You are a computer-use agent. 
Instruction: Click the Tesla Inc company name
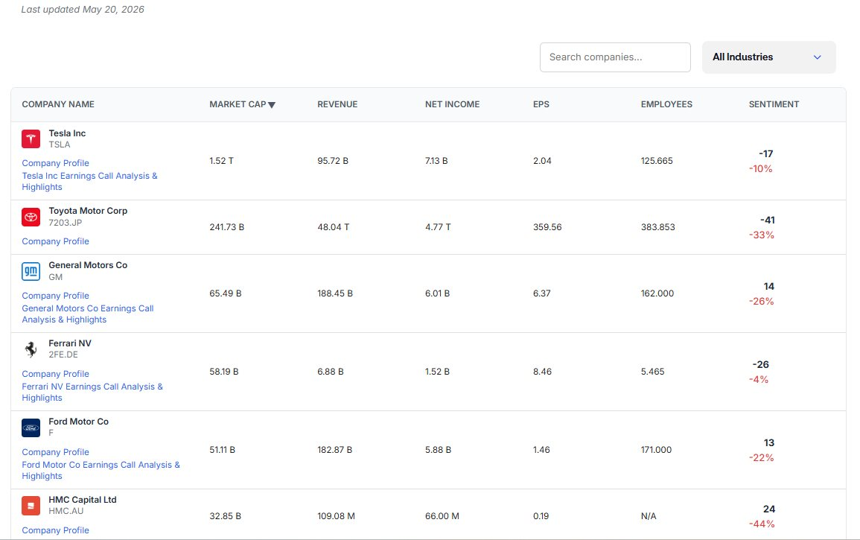coord(67,133)
